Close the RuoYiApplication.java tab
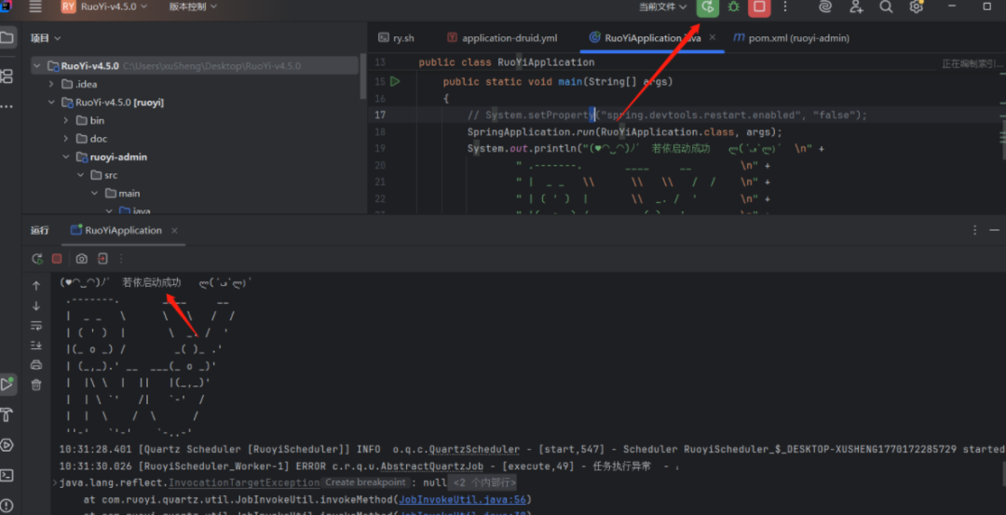The width and height of the screenshot is (1006, 515). click(x=713, y=38)
